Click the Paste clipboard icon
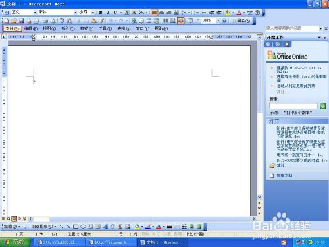The width and height of the screenshot is (329, 247). pyautogui.click(x=94, y=21)
